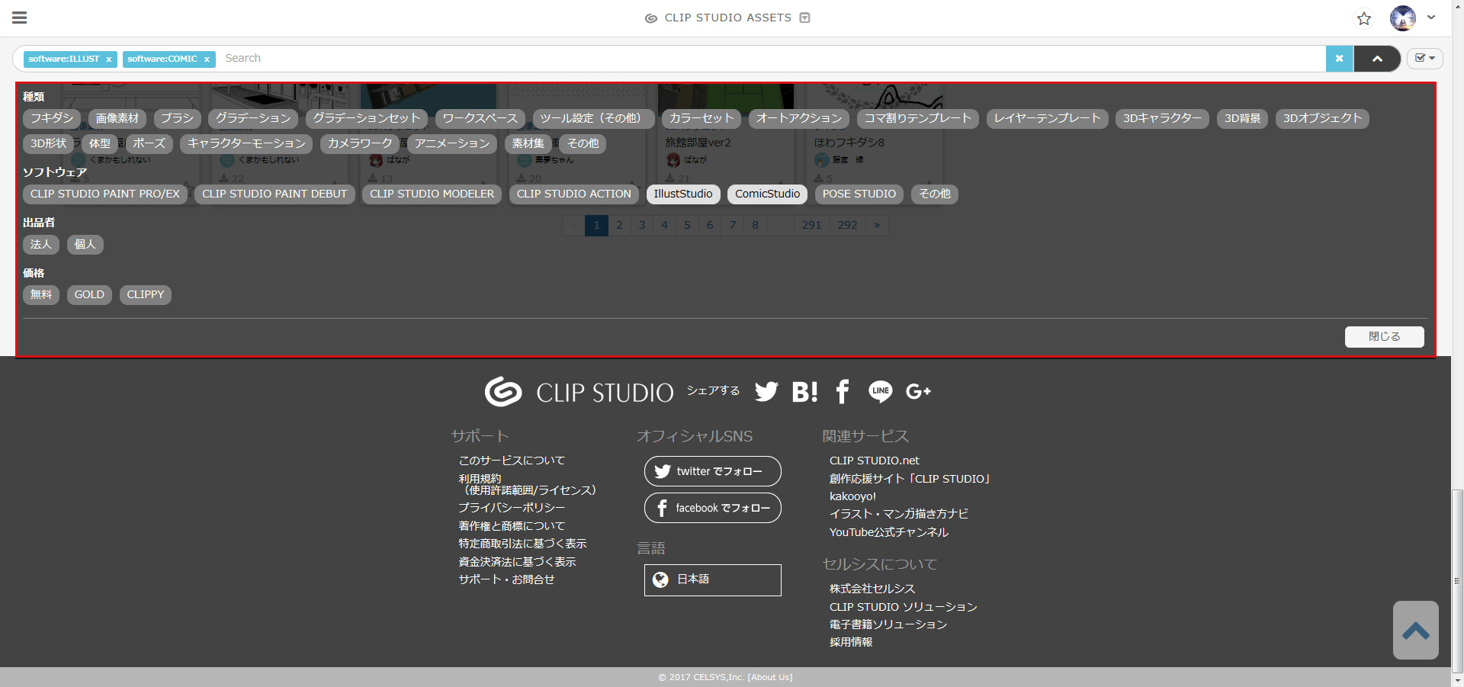Screen dimensions: 1464x687
Task: Go to page 5 of results
Action: click(x=687, y=225)
